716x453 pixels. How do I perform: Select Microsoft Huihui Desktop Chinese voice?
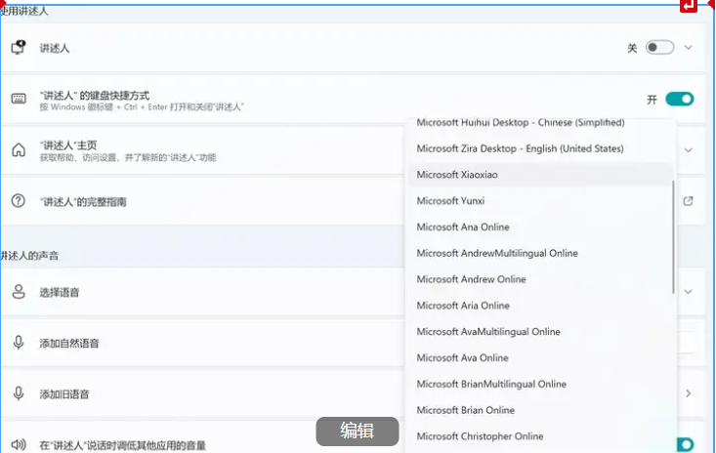[x=521, y=122]
